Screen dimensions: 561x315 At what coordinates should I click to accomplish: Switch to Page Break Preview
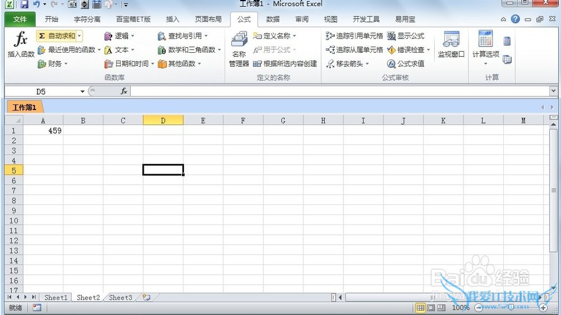click(442, 308)
